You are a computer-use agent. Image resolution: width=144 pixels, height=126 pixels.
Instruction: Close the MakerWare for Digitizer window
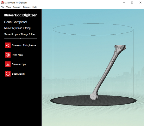pyautogui.click(x=141, y=3)
